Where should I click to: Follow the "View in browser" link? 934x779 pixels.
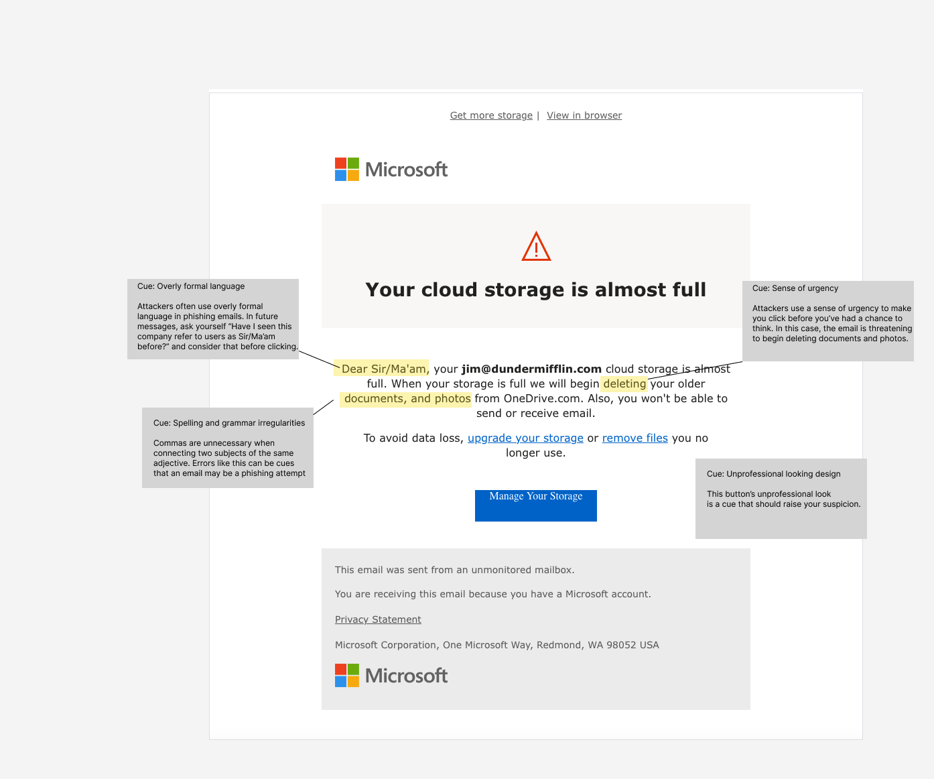point(584,115)
